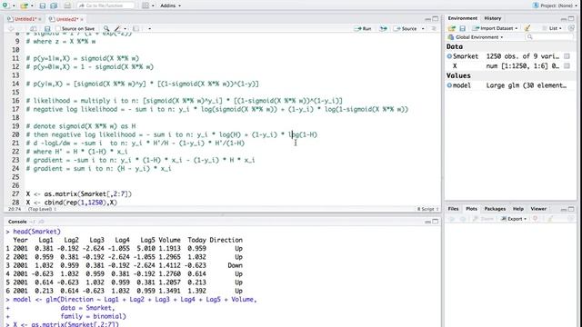Screen dimensions: 582x327
Task: Click the Save workspace disk icon
Action: (x=463, y=28)
